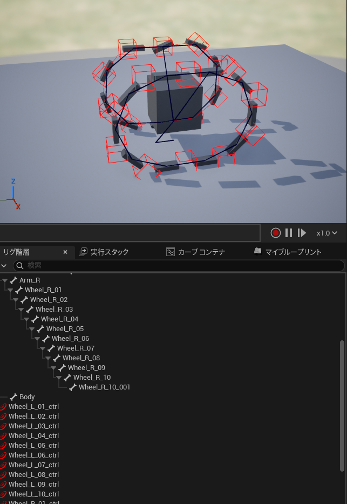Click the bone icon of Wheel_R_04

35,319
